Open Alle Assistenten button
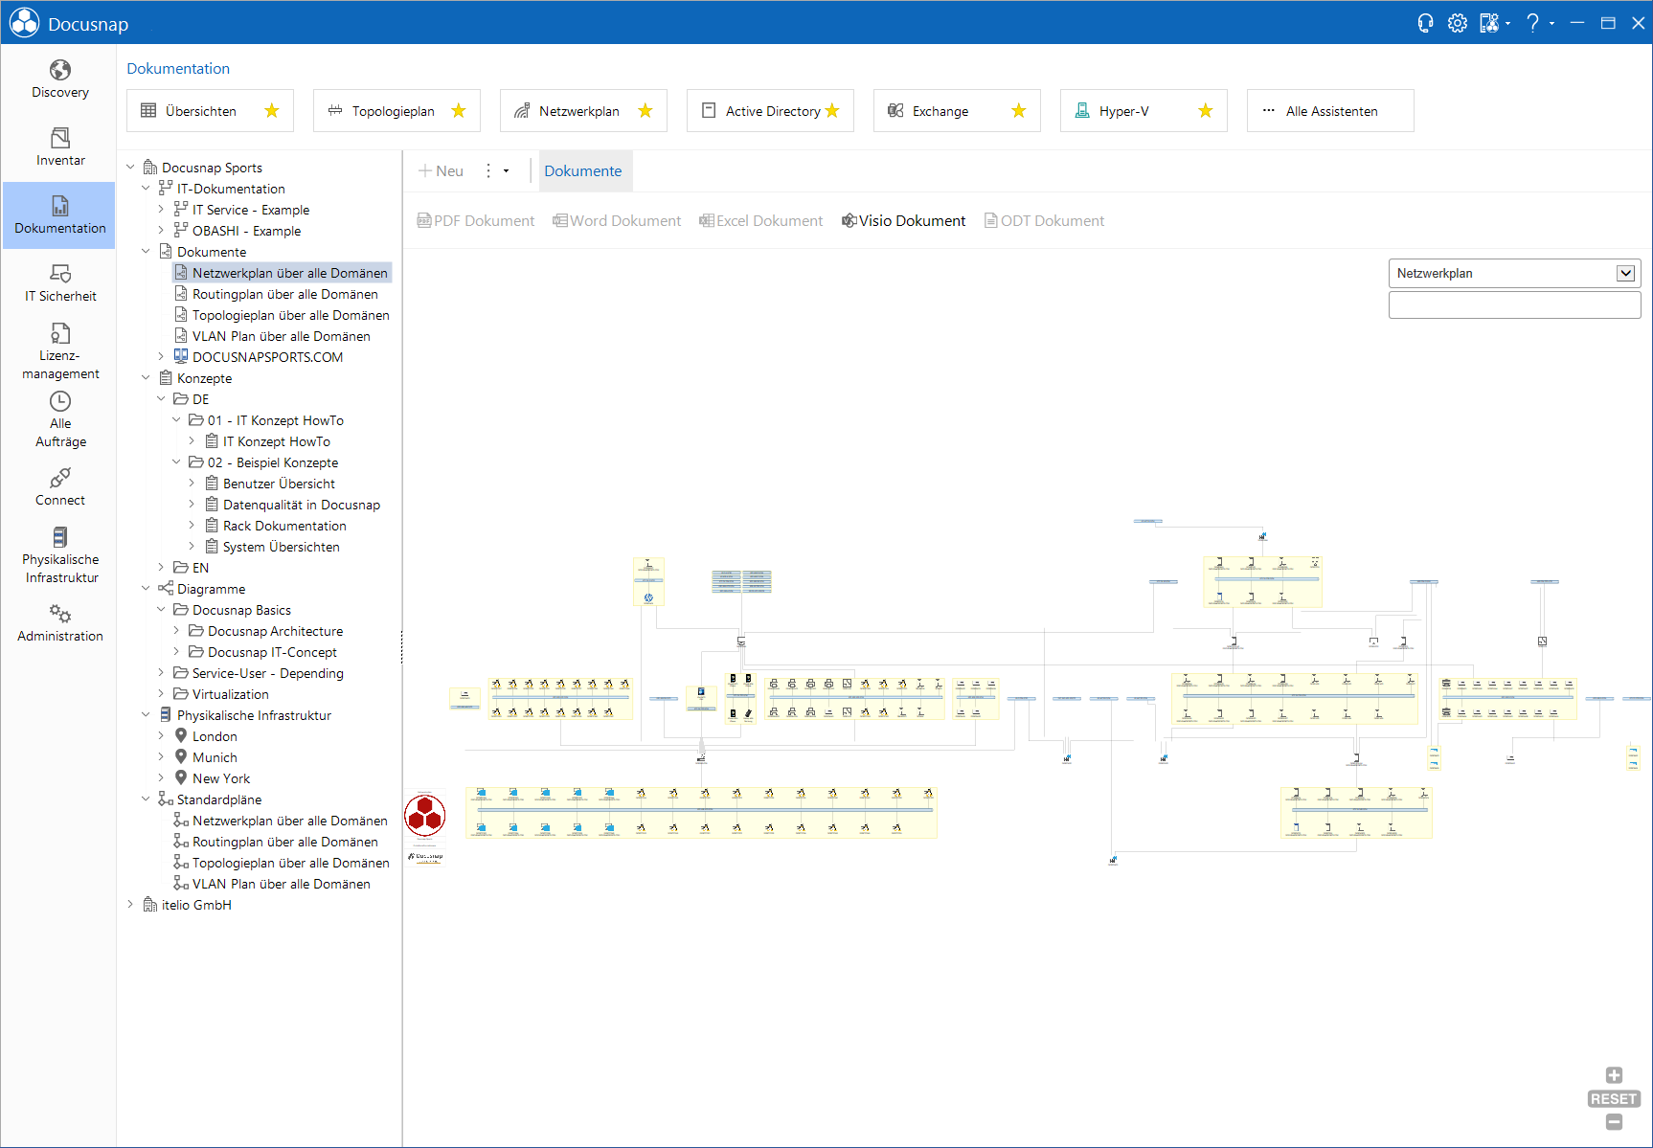The image size is (1653, 1148). point(1330,111)
